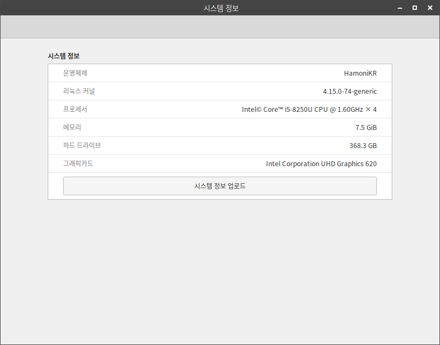Screen dimensions: 440x345
Task: Click the 368.3 GB drive value
Action: (363, 145)
